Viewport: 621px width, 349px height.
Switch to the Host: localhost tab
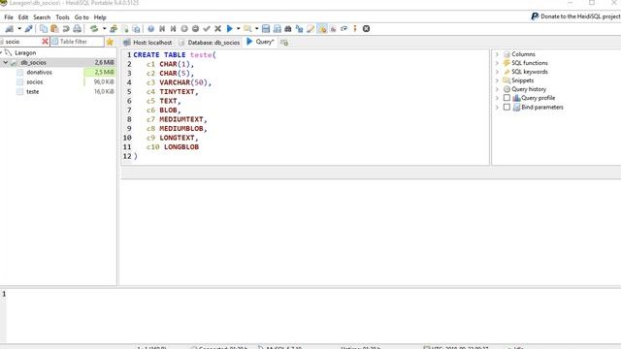tap(147, 43)
